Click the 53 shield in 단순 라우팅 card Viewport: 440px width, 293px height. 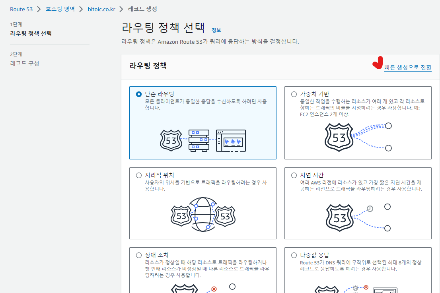click(x=171, y=140)
